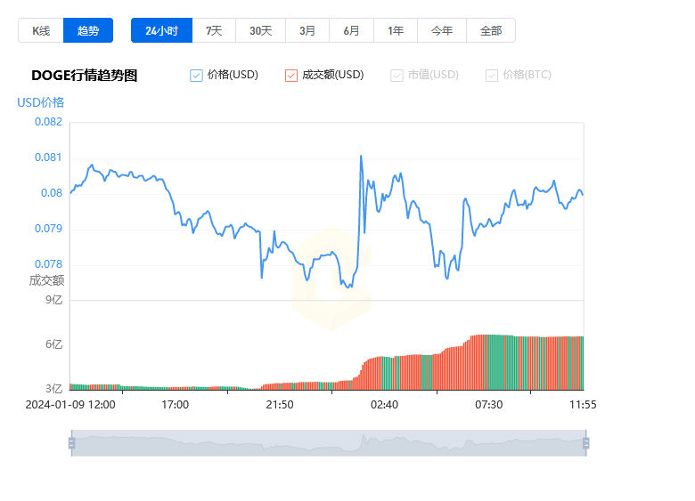Viewport: 695px width, 501px height.
Task: Switch chart to 30天 range
Action: (260, 30)
